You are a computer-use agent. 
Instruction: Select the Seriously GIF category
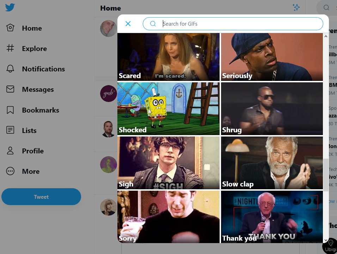point(272,57)
